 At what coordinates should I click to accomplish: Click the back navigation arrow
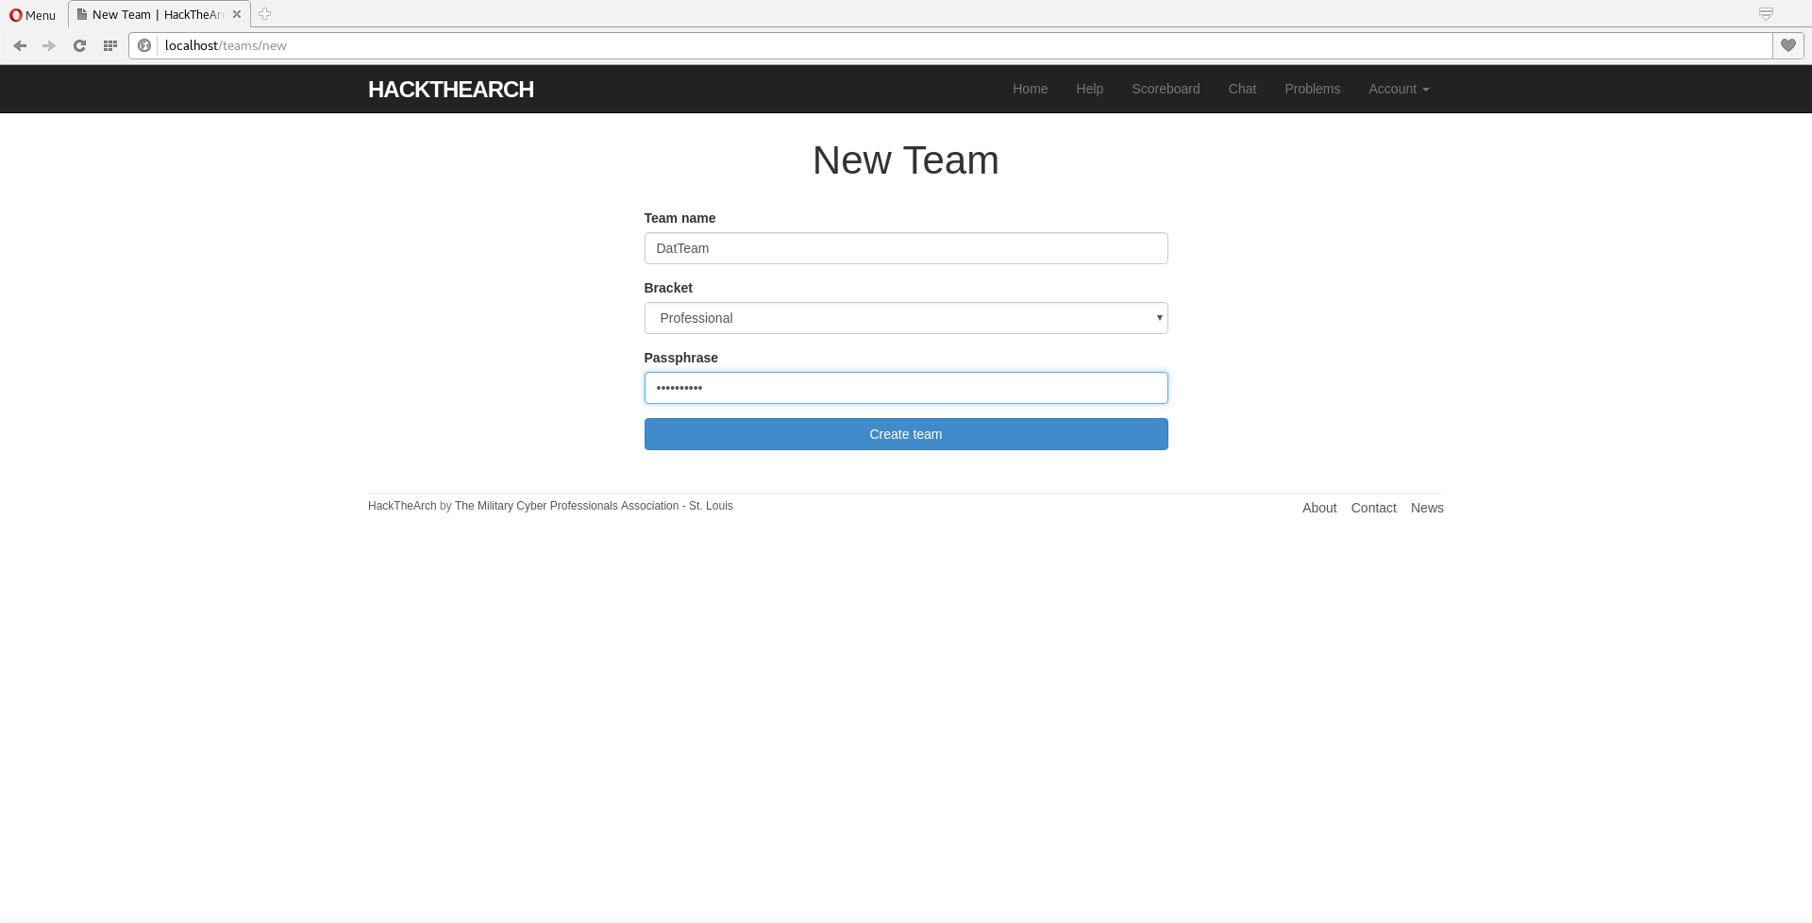20,44
